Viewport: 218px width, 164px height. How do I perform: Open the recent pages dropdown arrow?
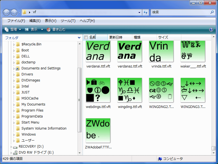[19, 12]
